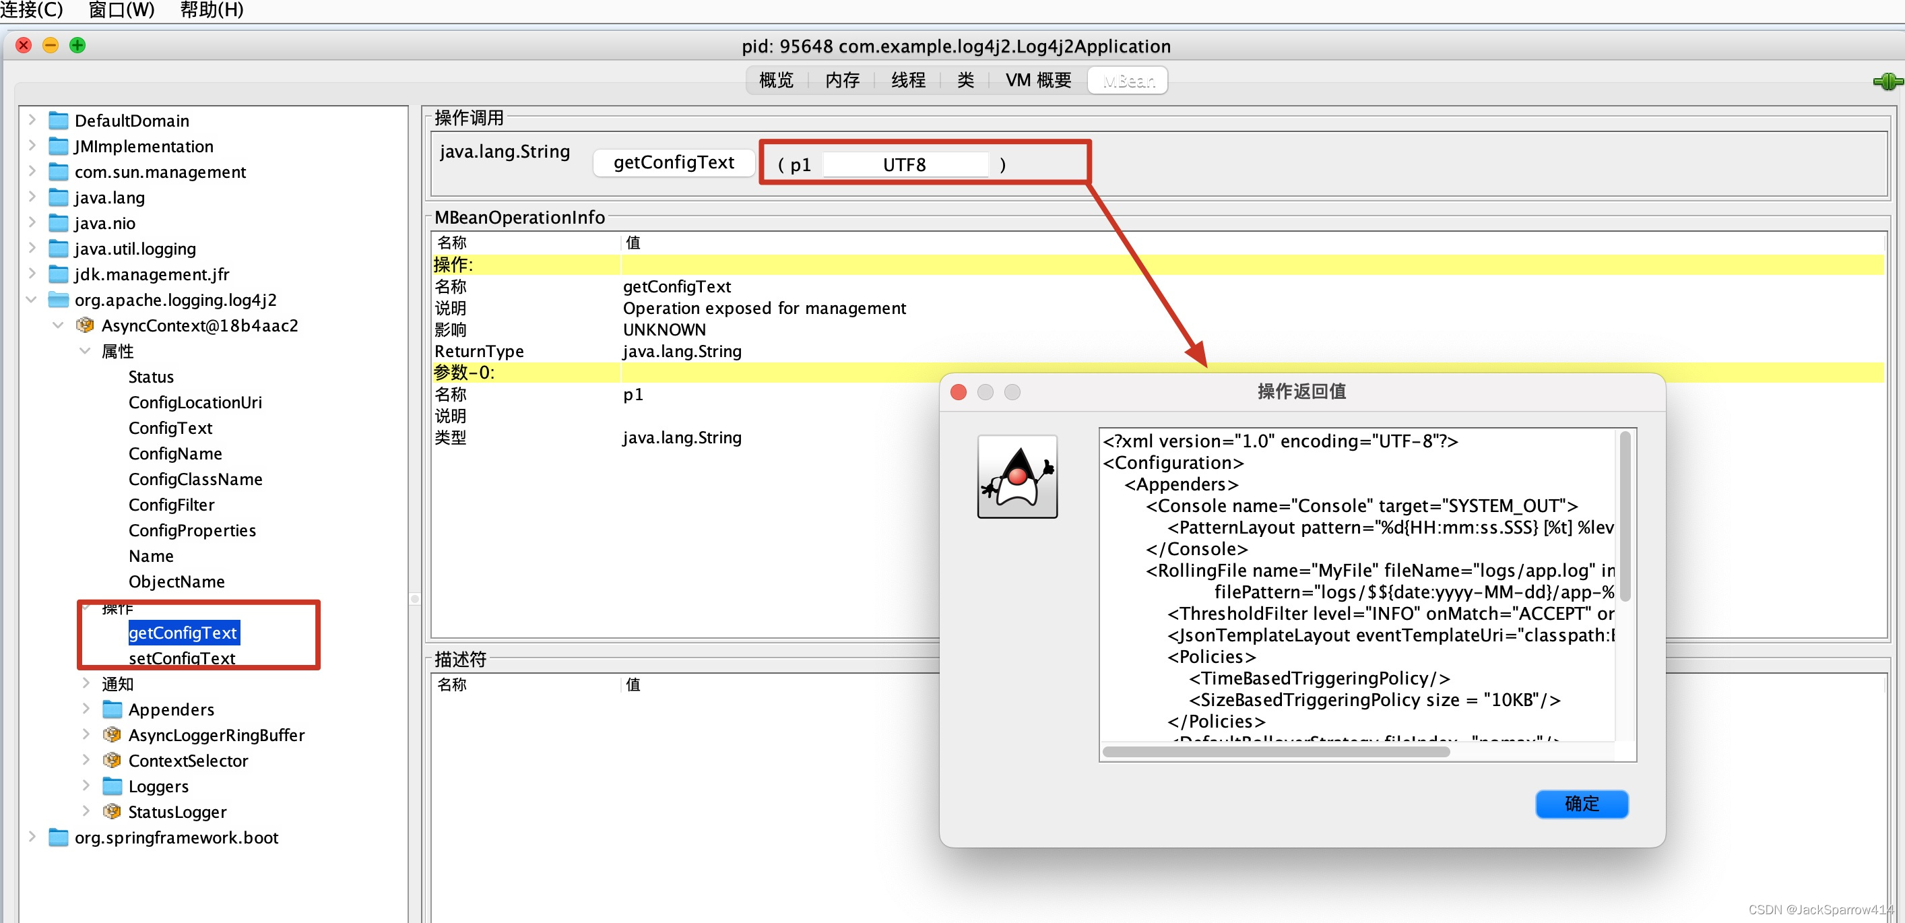Expand the org.springframework.boot domain

tap(32, 837)
